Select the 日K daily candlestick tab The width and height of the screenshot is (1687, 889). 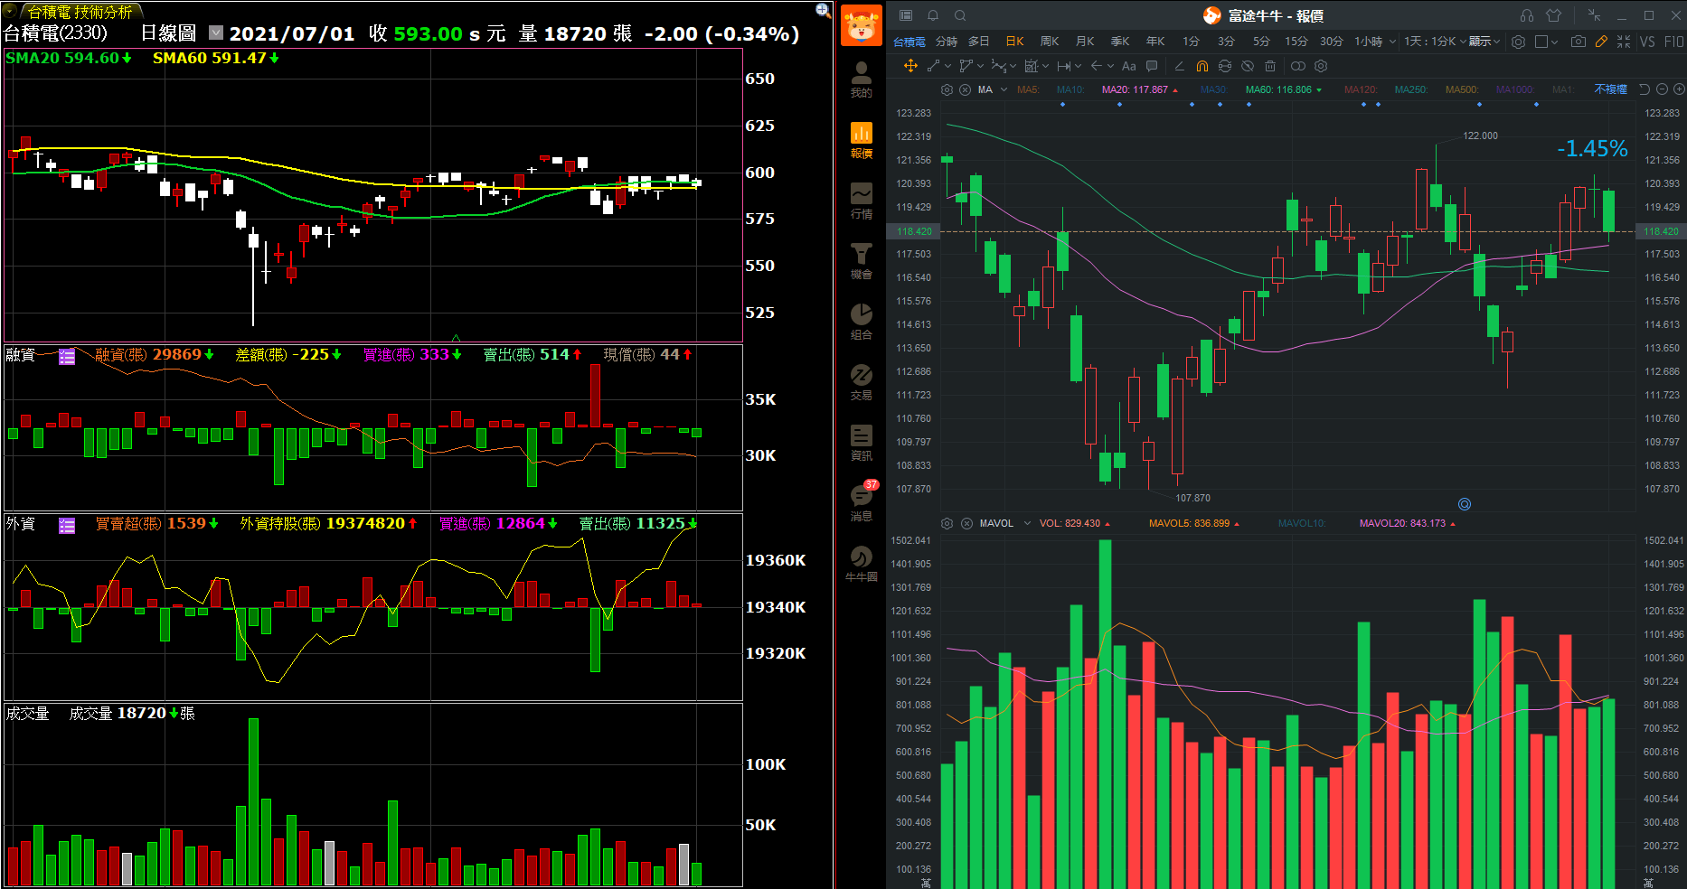coord(1014,42)
